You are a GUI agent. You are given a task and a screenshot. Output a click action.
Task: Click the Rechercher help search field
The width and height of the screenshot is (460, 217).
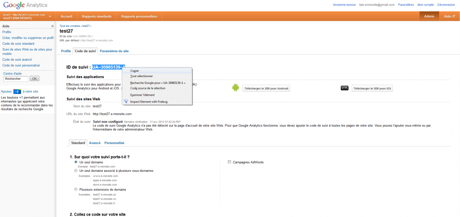(x=16, y=79)
